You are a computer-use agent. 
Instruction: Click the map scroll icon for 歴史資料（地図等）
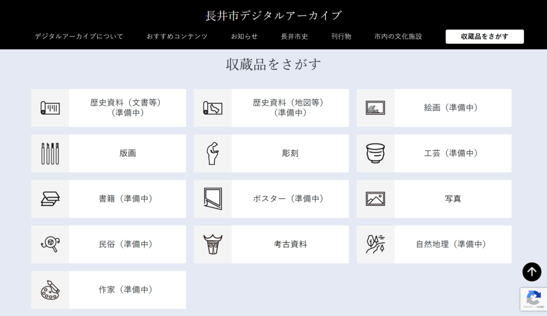tap(213, 108)
